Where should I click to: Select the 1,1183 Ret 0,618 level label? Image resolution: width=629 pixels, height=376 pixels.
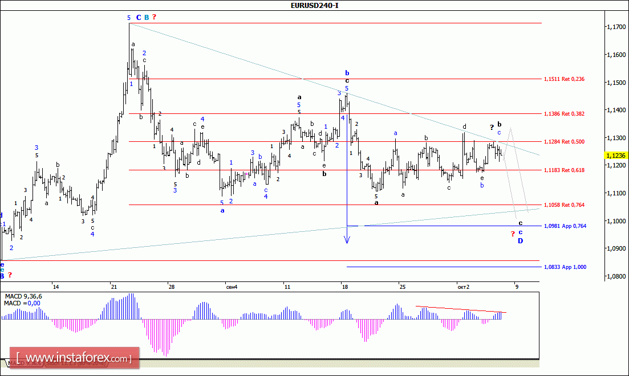(x=564, y=170)
